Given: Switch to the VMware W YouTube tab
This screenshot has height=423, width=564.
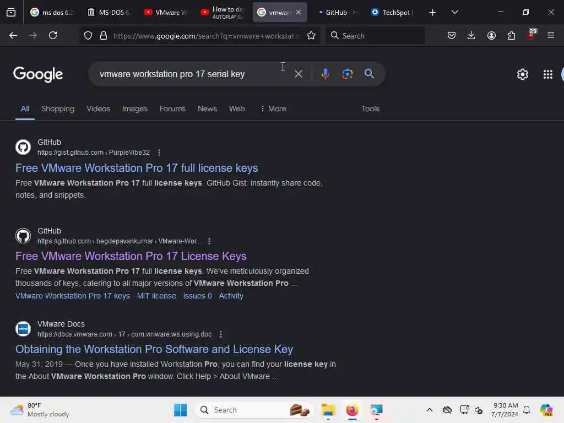Looking at the screenshot, I should (166, 12).
